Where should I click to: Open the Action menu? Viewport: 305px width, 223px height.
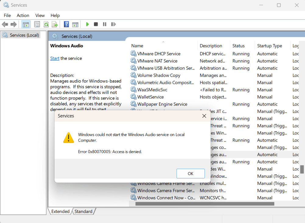click(23, 15)
